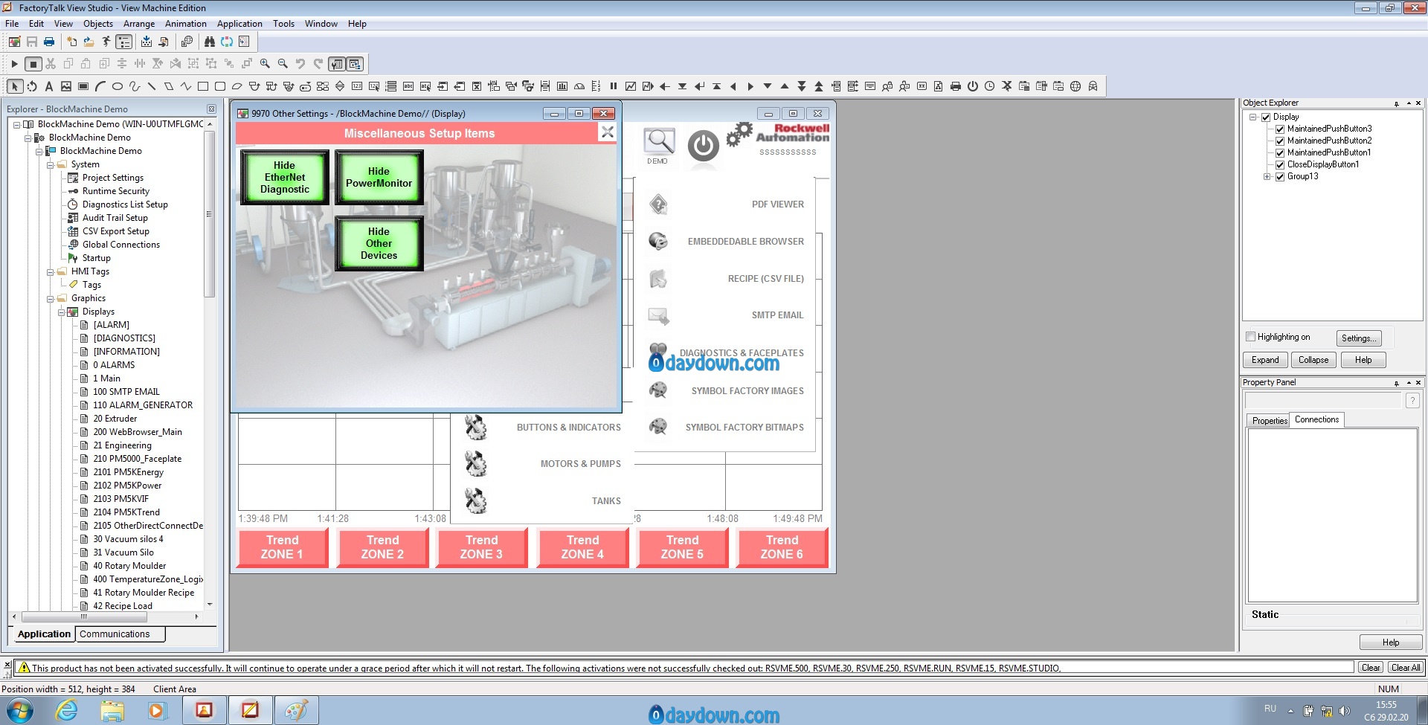Select the Ellipse drawing tool
Image resolution: width=1428 pixels, height=725 pixels.
[118, 87]
